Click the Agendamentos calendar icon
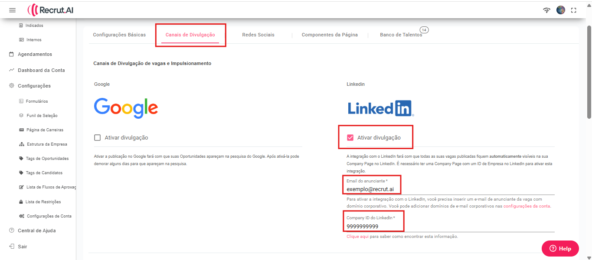The image size is (592, 260). click(x=11, y=54)
